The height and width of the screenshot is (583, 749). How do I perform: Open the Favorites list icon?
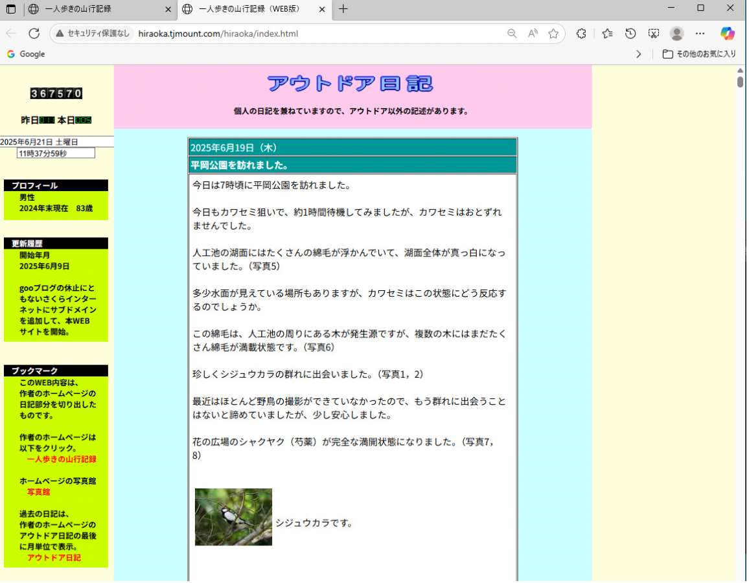pos(607,34)
